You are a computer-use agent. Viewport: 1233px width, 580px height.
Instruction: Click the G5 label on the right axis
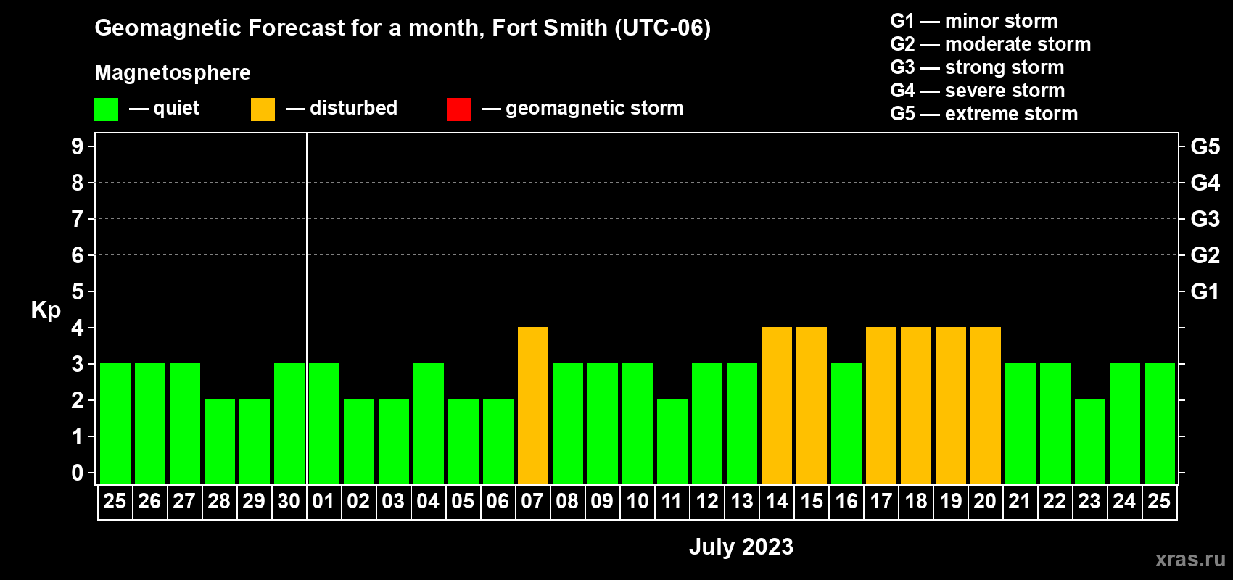point(1205,146)
